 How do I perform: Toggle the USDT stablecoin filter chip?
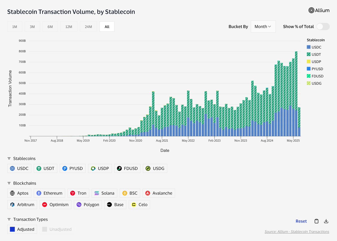46,169
